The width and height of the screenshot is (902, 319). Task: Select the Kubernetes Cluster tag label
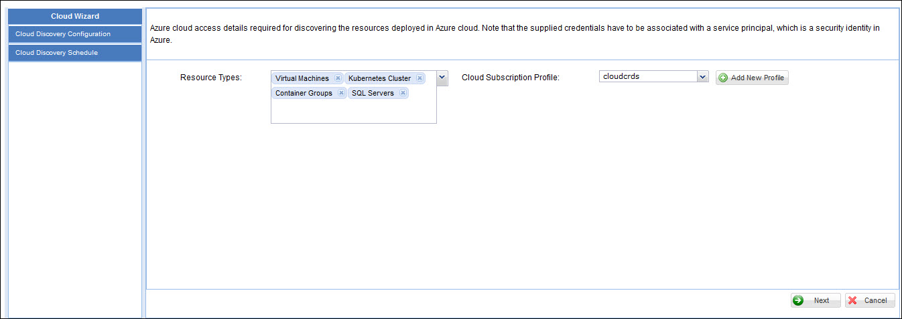(379, 78)
